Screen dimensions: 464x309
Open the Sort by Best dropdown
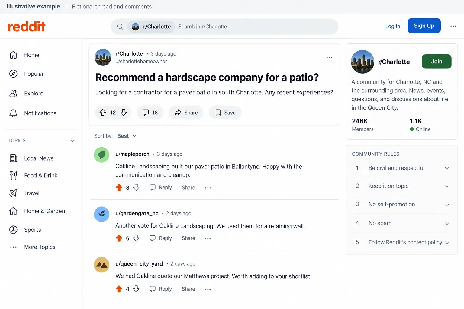pyautogui.click(x=127, y=136)
